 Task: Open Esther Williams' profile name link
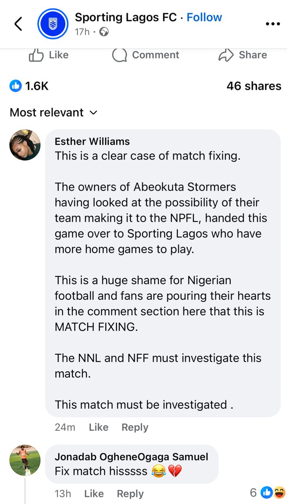click(92, 141)
